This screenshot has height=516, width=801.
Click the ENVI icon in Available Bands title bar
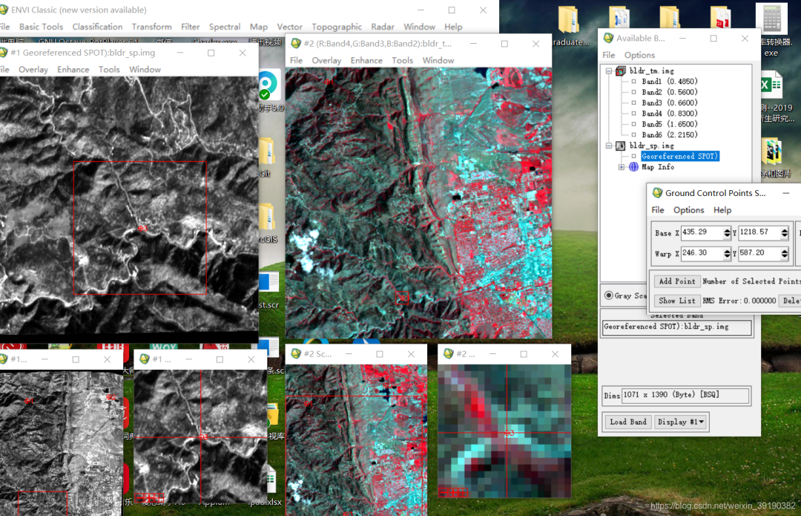[608, 39]
